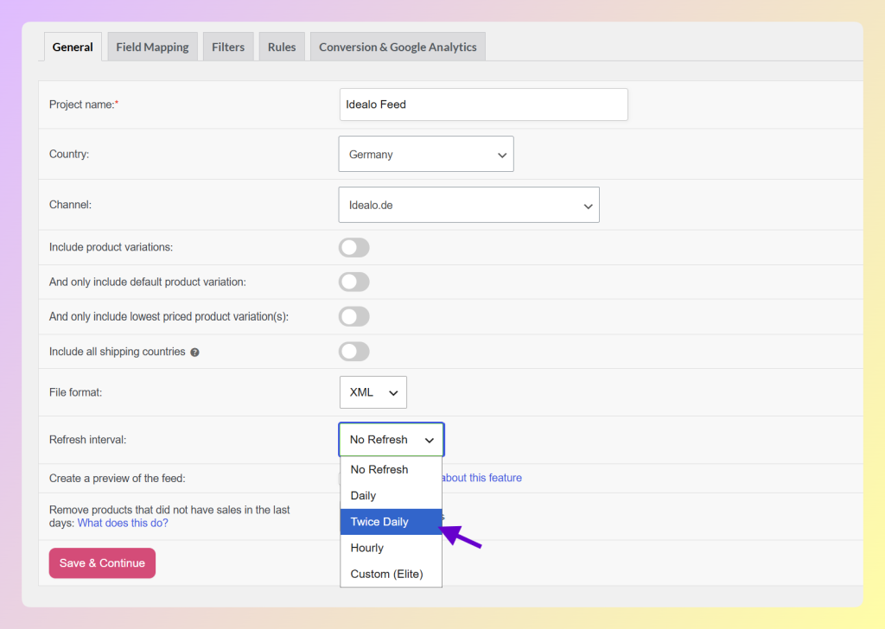This screenshot has height=629, width=885.
Task: Toggle only include lowest priced variation switch
Action: point(353,316)
